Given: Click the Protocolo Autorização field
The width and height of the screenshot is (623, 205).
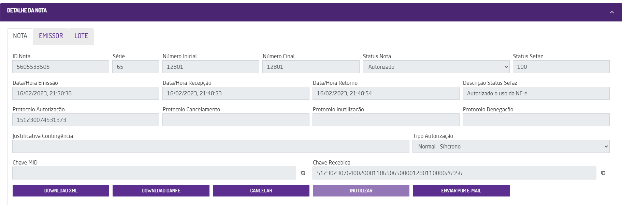Looking at the screenshot, I should [86, 120].
